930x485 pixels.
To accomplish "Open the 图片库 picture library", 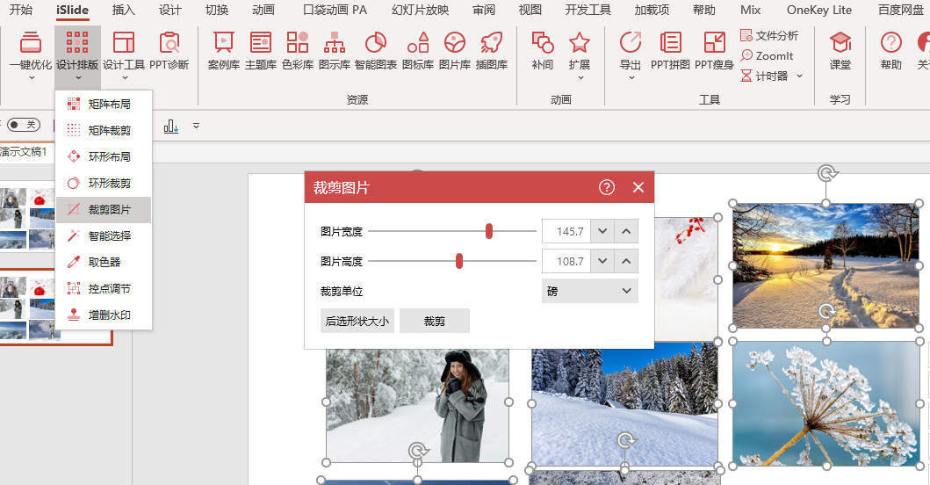I will click(455, 50).
